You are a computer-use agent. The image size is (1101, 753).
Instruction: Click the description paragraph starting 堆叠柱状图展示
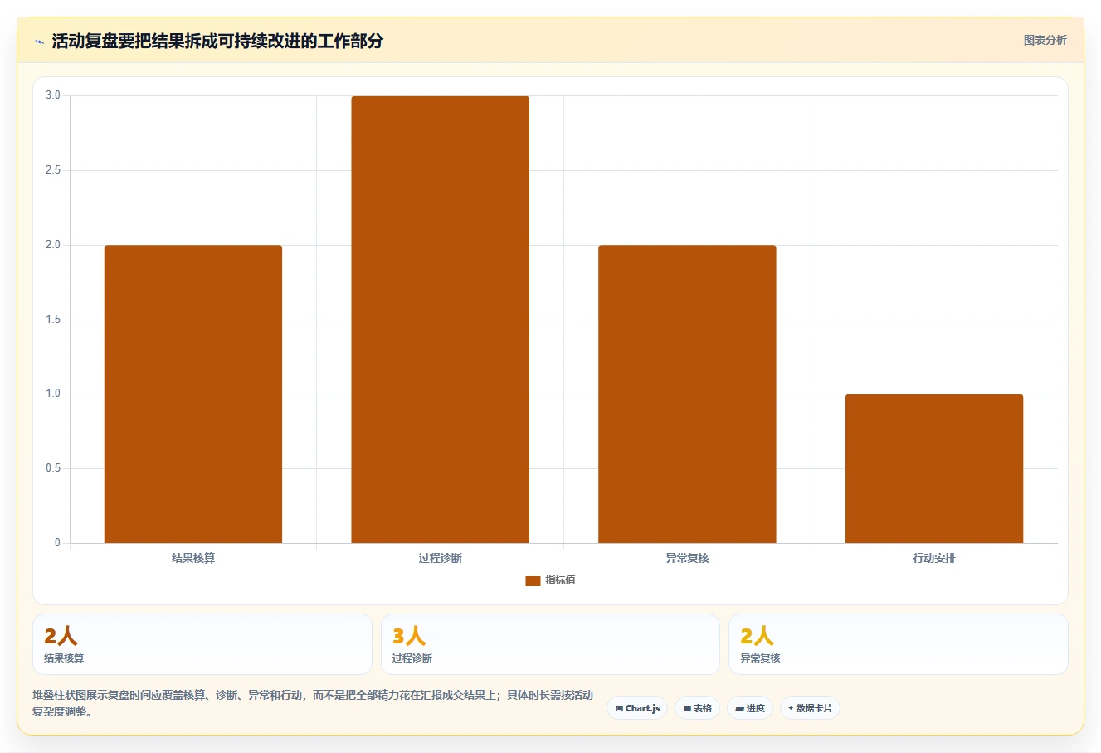point(313,703)
